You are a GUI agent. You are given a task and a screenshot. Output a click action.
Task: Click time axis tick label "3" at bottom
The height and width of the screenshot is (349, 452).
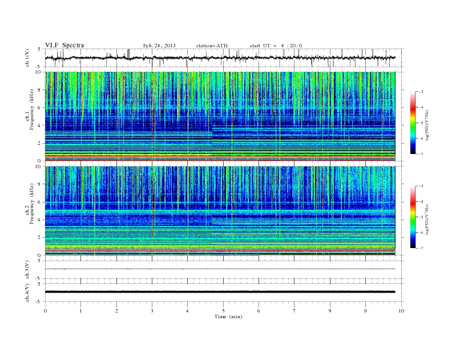pos(152,311)
